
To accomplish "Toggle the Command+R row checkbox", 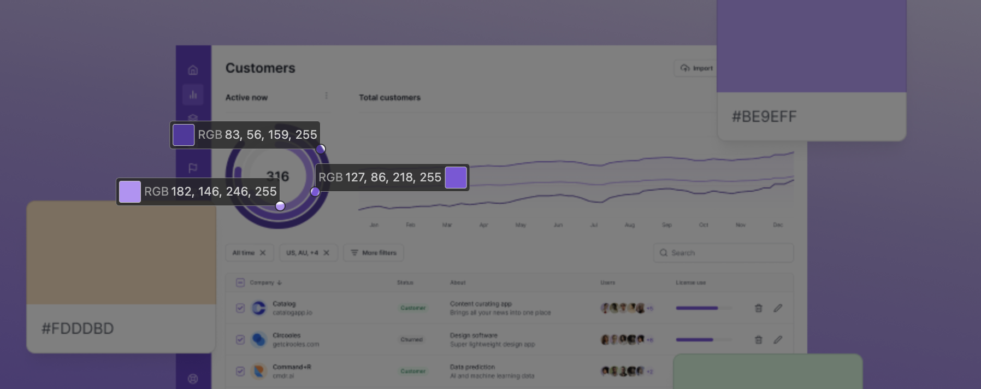I will pyautogui.click(x=240, y=372).
